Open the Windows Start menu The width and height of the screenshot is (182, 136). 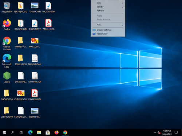click(4, 132)
